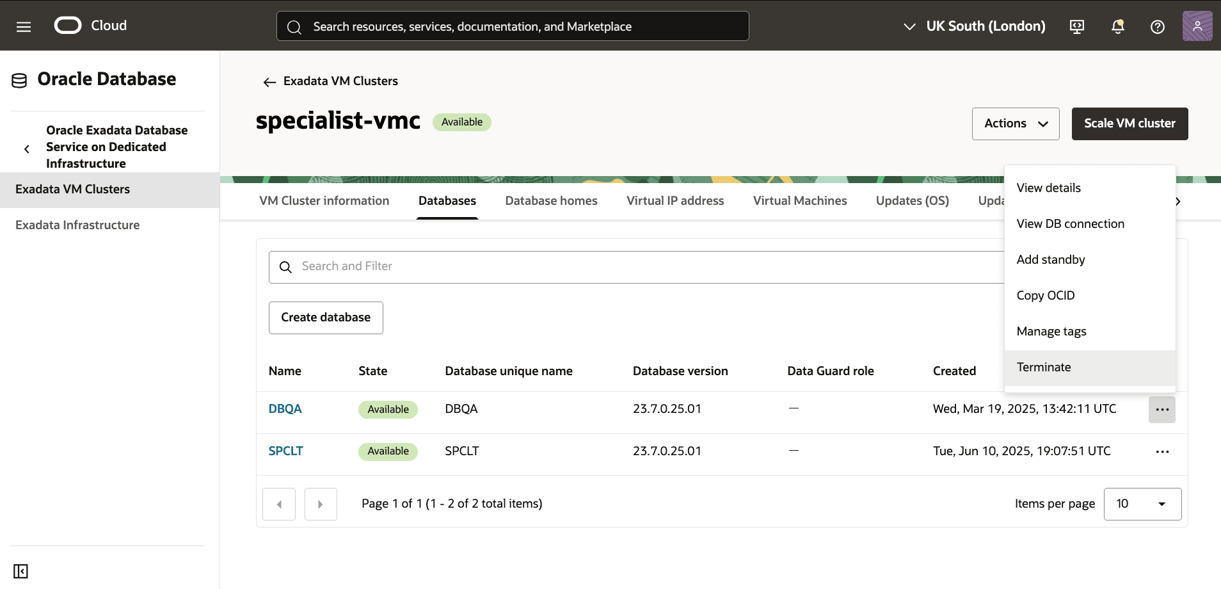Go back with arrow beside Exadata VM Clusters
This screenshot has width=1221, height=589.
pyautogui.click(x=269, y=82)
